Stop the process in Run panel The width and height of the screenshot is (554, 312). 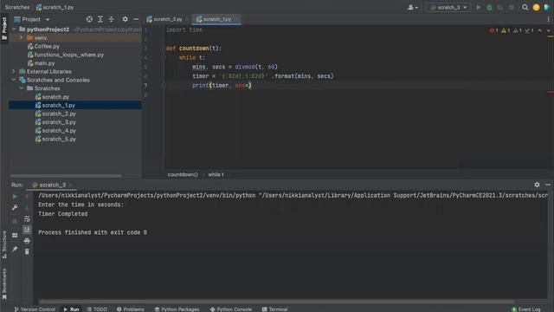point(15,222)
